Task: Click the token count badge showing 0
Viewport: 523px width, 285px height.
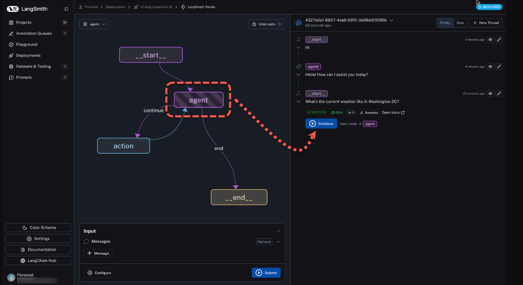Action: tap(351, 113)
